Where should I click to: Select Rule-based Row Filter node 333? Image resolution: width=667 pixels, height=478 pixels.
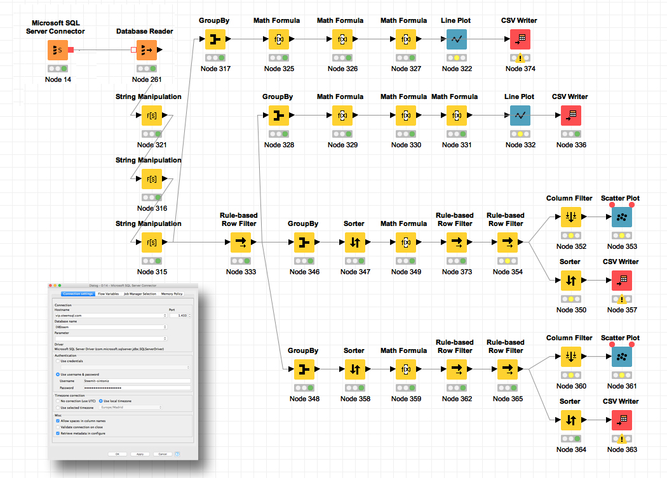(241, 242)
